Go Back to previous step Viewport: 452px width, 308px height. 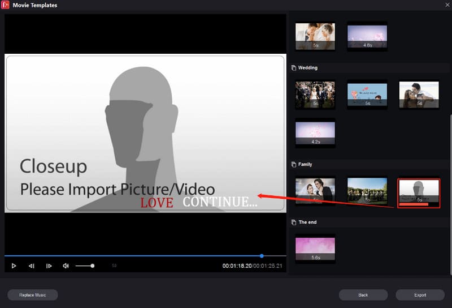(363, 295)
